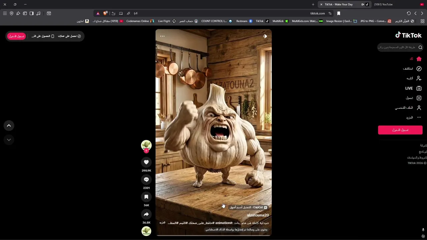Mute the video with speaker icon
The image size is (427, 240).
[x=265, y=36]
